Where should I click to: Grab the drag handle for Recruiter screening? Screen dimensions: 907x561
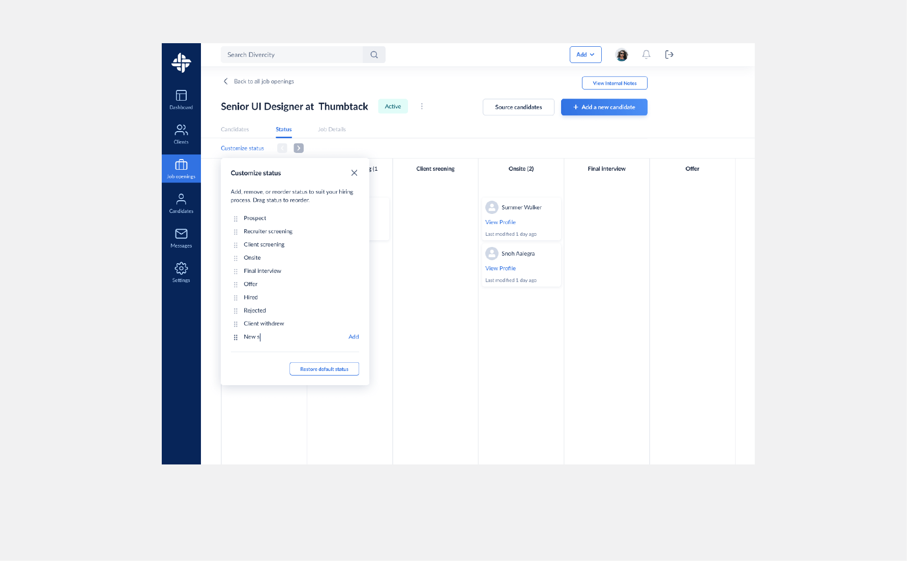pyautogui.click(x=236, y=232)
